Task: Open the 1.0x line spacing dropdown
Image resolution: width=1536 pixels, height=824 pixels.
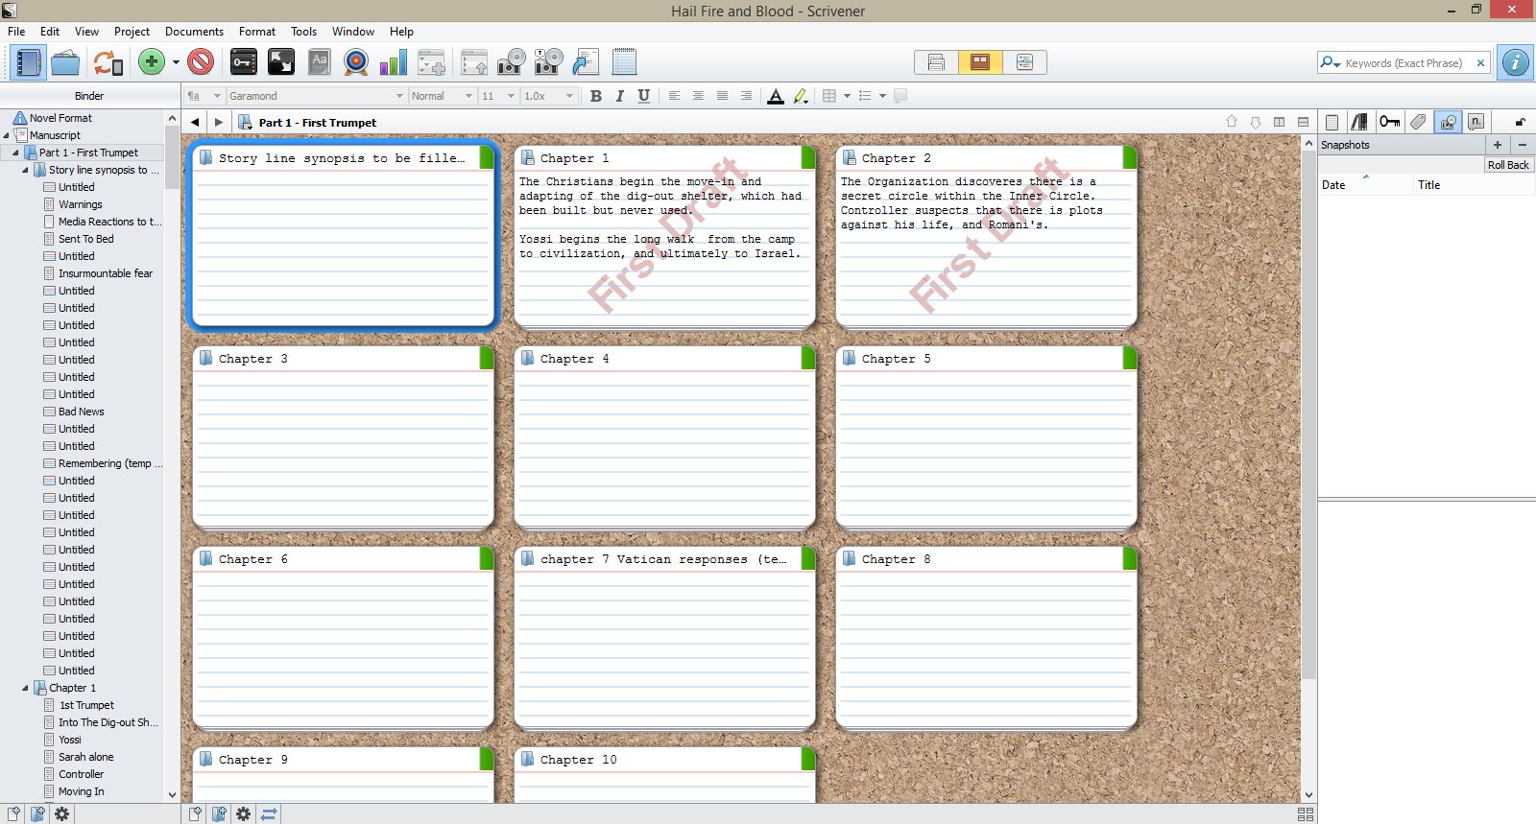Action: pyautogui.click(x=548, y=96)
